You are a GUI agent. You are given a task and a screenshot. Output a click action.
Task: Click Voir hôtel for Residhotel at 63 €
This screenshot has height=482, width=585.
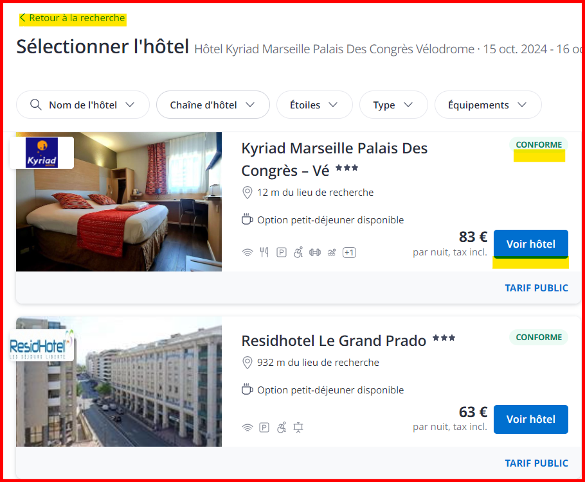click(530, 419)
